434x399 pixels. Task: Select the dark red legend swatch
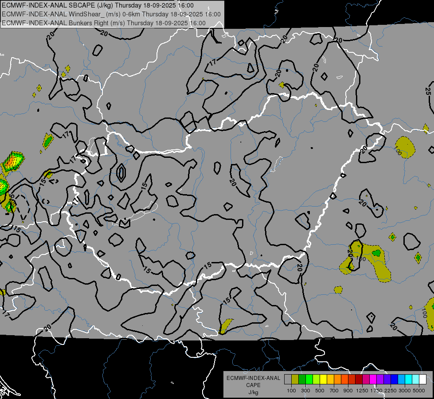point(359,379)
